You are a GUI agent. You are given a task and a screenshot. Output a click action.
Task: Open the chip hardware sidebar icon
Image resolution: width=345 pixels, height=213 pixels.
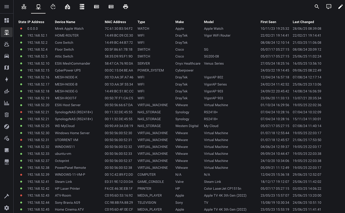tap(7, 150)
